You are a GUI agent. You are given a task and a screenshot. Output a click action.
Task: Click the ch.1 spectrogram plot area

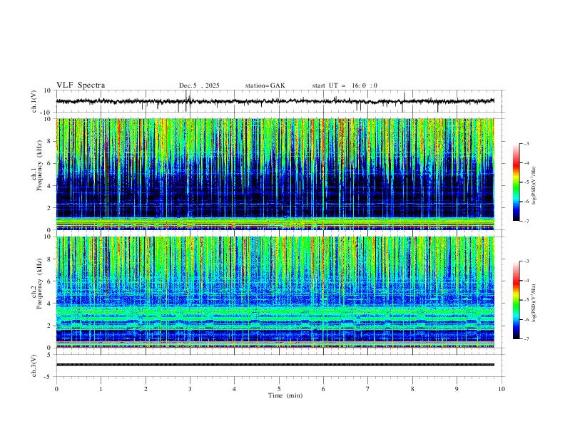(x=275, y=174)
